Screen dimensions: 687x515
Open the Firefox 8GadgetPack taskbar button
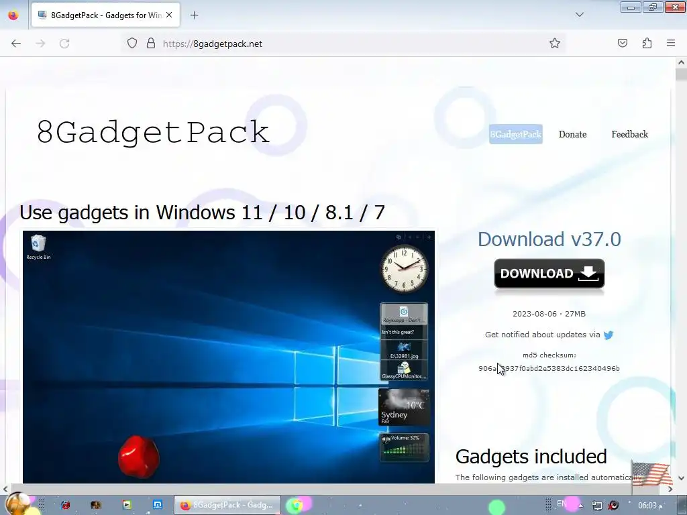tap(227, 505)
